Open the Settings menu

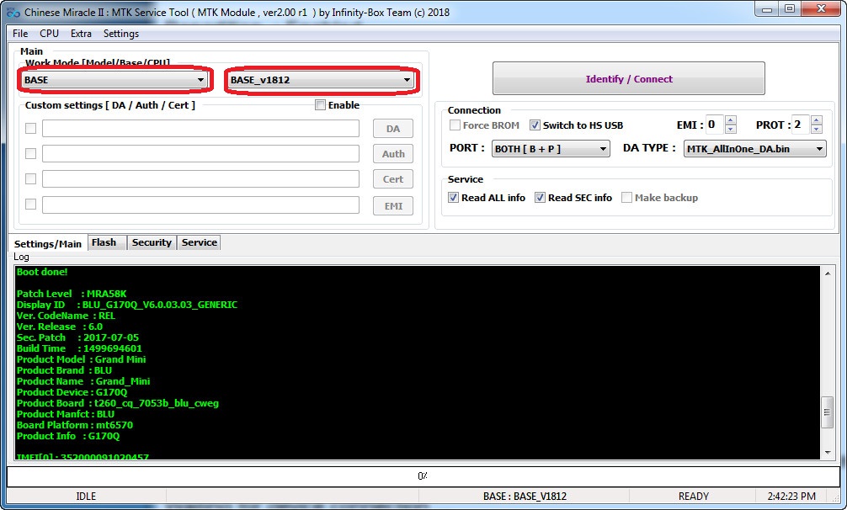tap(121, 34)
